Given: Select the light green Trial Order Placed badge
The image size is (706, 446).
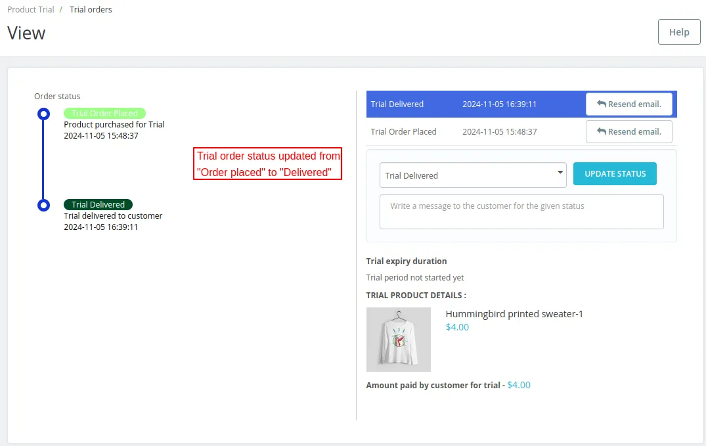Looking at the screenshot, I should tap(104, 114).
